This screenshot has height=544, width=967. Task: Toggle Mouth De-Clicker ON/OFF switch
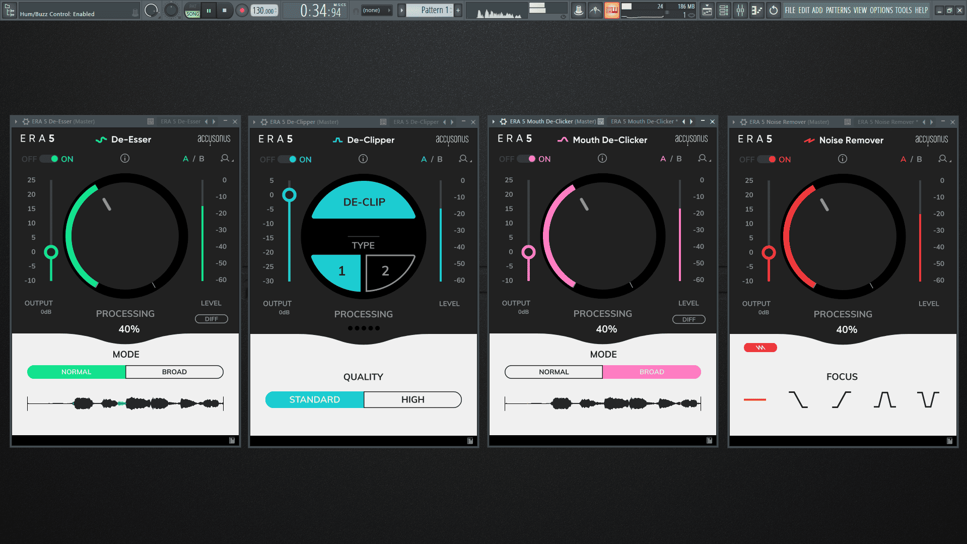pyautogui.click(x=526, y=159)
